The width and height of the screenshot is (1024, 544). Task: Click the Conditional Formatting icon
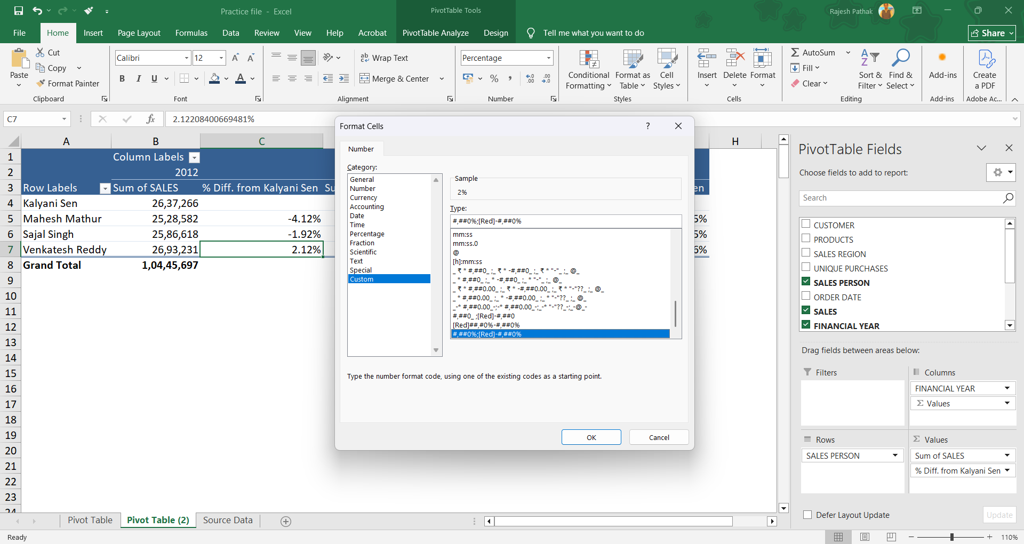coord(588,60)
